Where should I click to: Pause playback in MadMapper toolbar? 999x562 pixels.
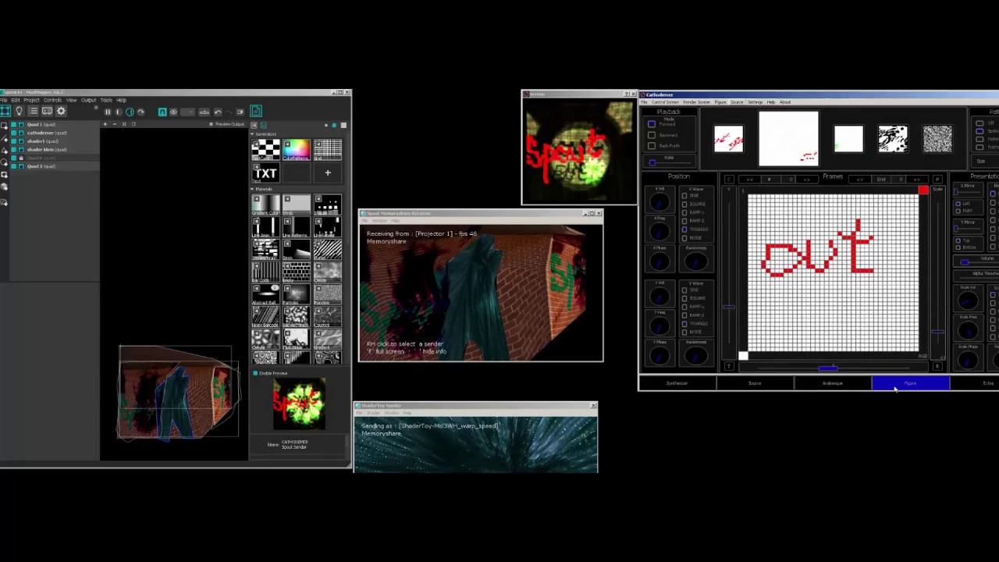click(x=108, y=112)
